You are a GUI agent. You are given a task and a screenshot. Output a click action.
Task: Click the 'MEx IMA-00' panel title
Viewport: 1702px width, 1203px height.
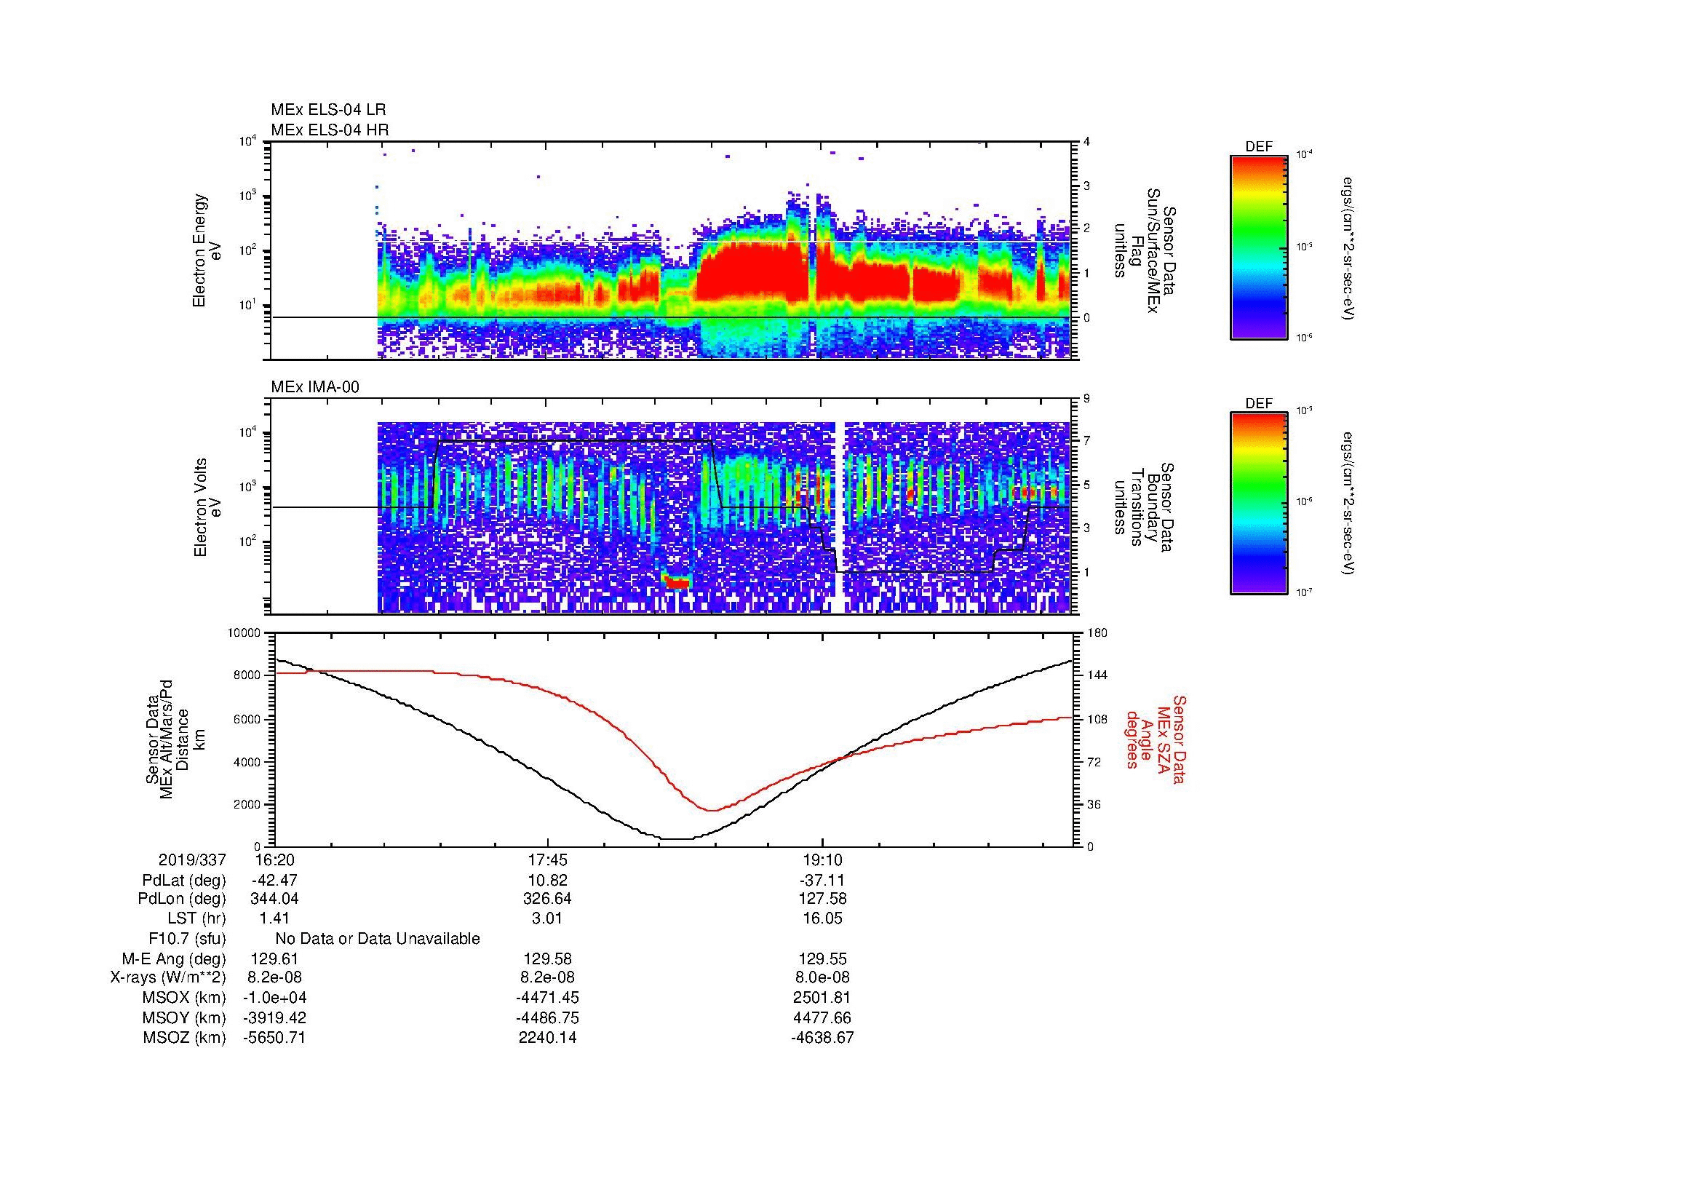tap(315, 387)
